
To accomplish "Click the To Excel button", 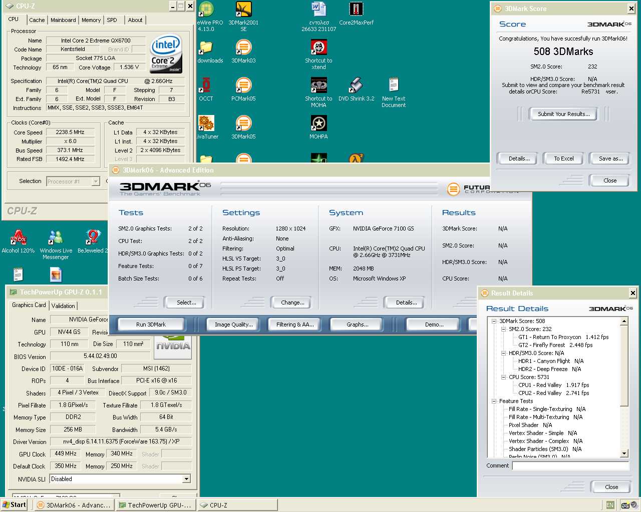I will coord(564,158).
